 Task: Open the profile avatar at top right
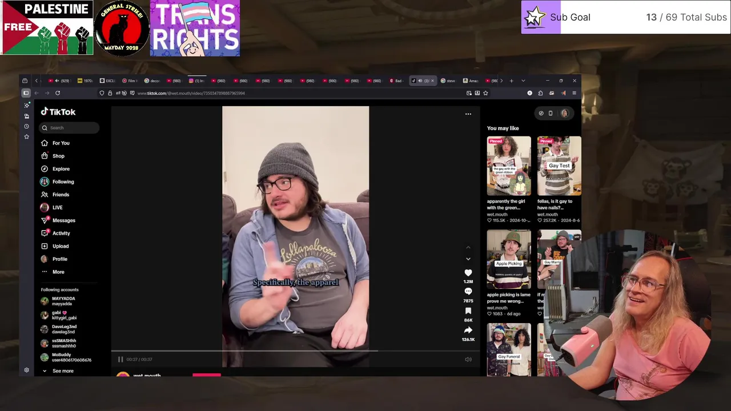[565, 113]
